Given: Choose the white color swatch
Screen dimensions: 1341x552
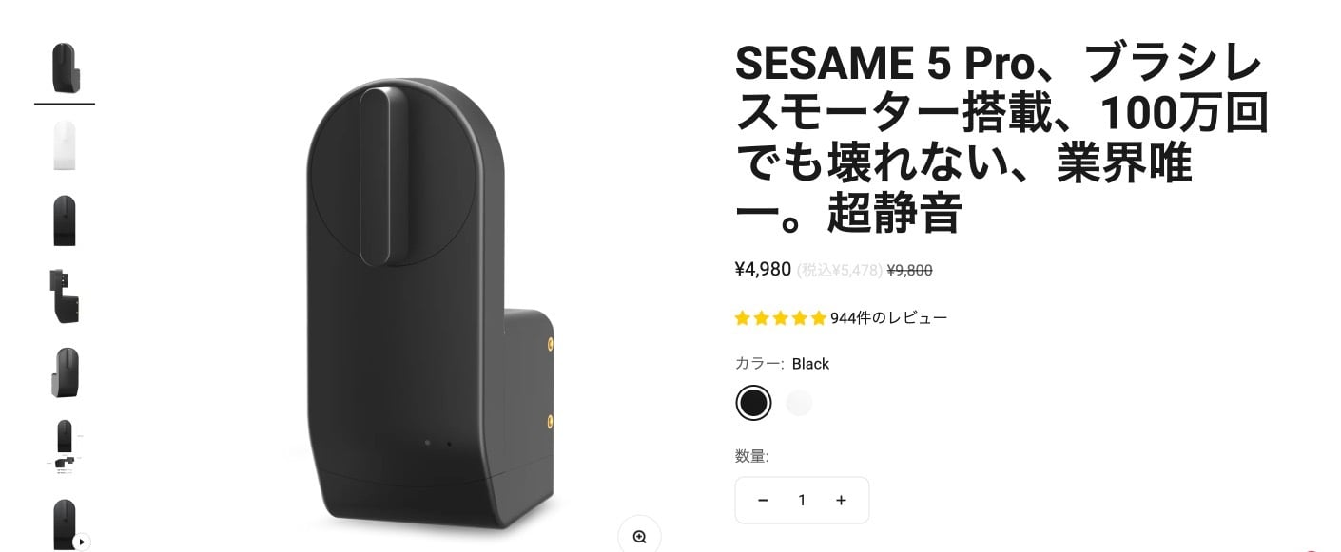Looking at the screenshot, I should click(x=800, y=403).
